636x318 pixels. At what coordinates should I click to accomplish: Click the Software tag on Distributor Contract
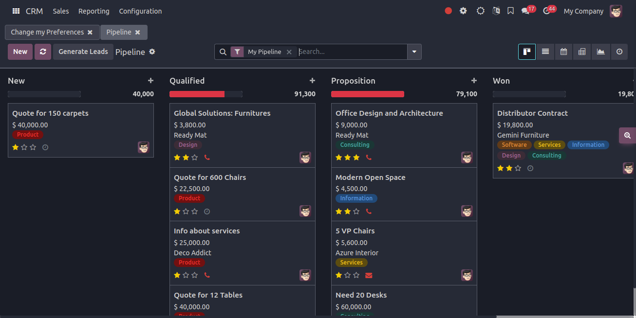[x=514, y=145]
